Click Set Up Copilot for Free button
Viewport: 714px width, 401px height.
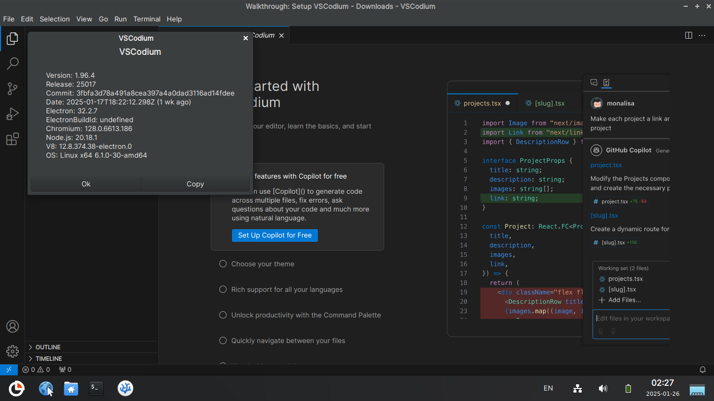click(275, 235)
